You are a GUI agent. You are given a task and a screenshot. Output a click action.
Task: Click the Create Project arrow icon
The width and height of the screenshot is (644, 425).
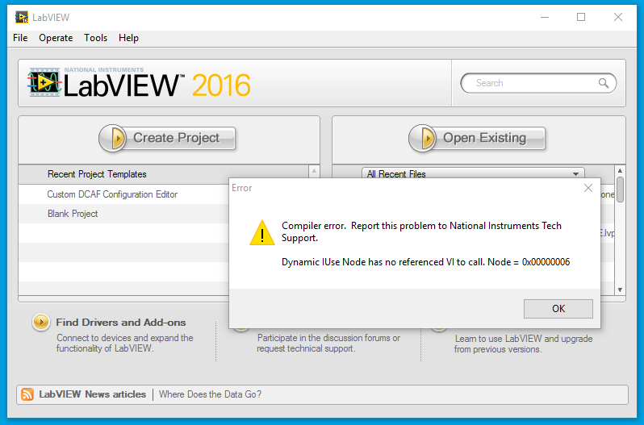coord(112,138)
